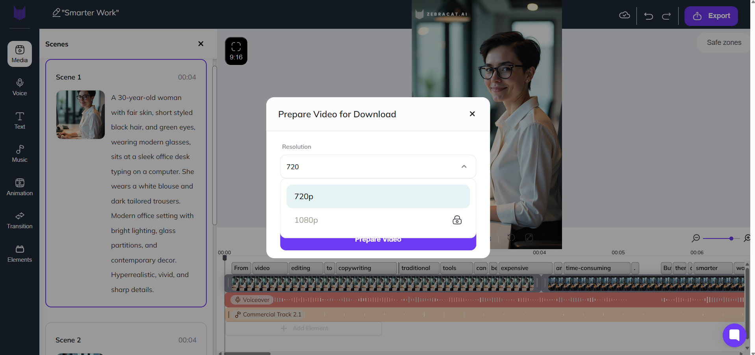The image size is (755, 355).
Task: Undo the last action
Action: pos(649,16)
